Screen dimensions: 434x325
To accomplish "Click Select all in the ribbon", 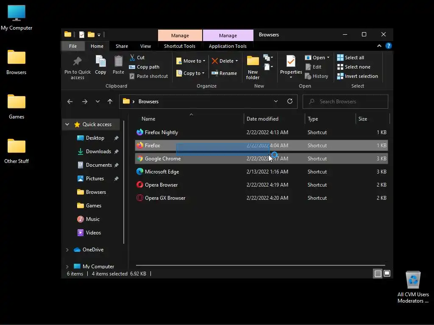I will coord(351,58).
